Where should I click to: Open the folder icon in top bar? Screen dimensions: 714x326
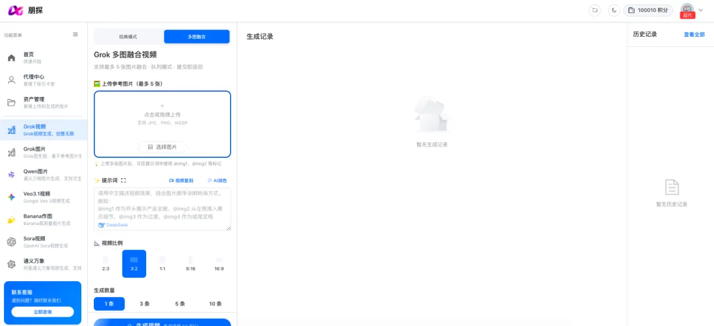tap(594, 10)
